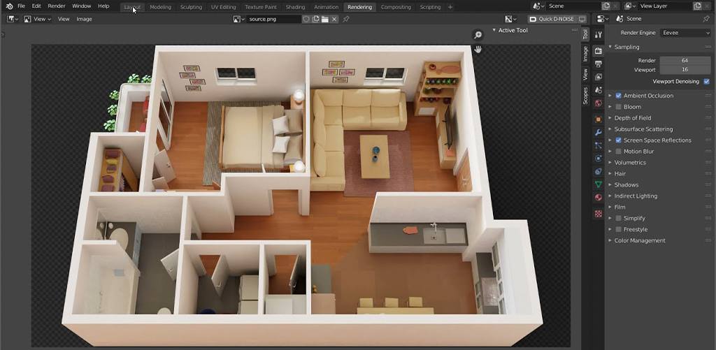Viewport: 716px width, 350px height.
Task: Open the Texture properties checkerboard icon
Action: (x=599, y=214)
